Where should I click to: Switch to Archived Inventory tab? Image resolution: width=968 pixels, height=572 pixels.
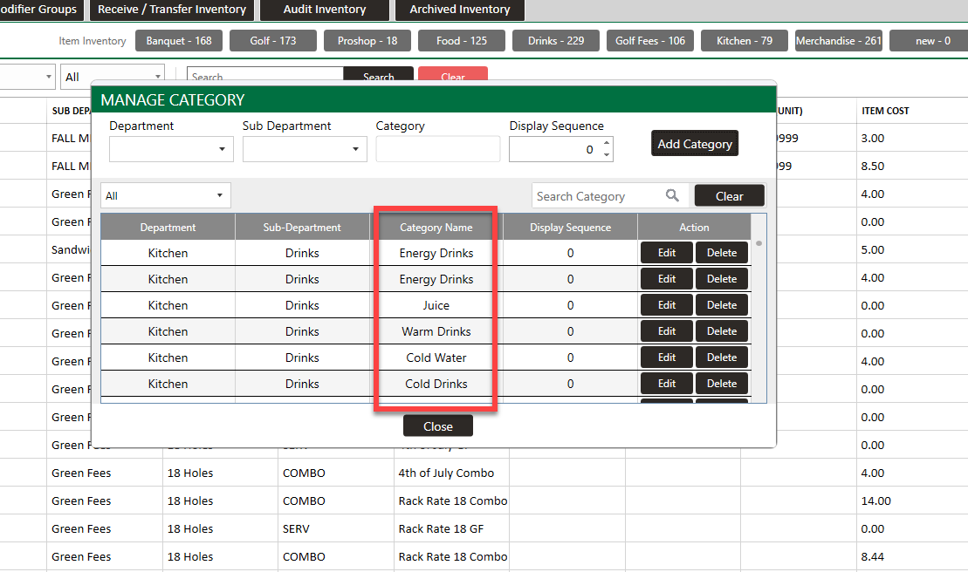pyautogui.click(x=459, y=10)
